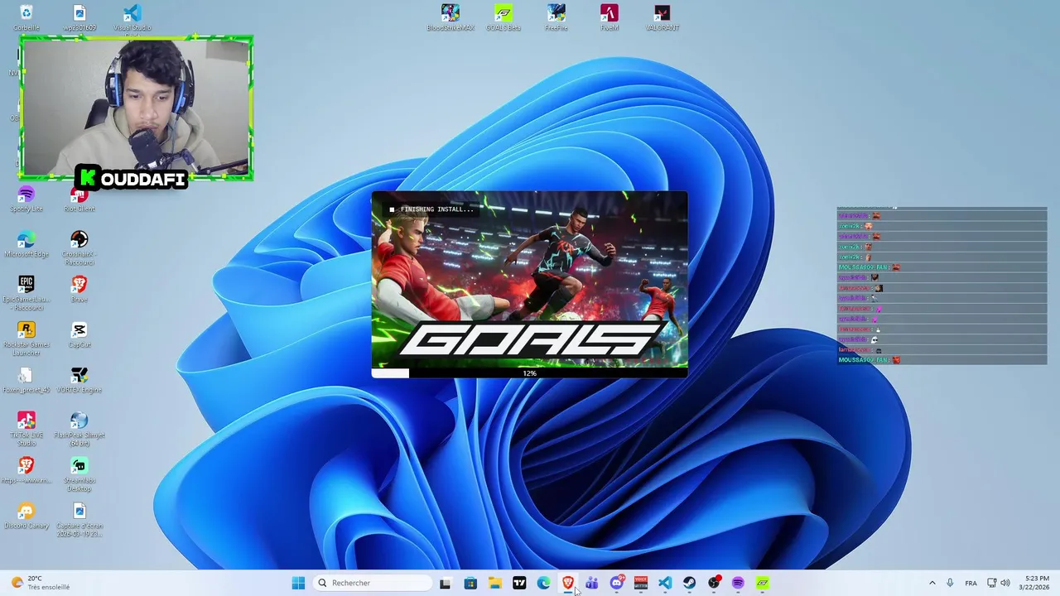Open Epic Games Launcher desktop shortcut
This screenshot has height=596, width=1060.
(x=26, y=294)
